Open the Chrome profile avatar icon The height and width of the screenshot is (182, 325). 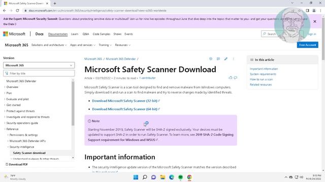314,11
